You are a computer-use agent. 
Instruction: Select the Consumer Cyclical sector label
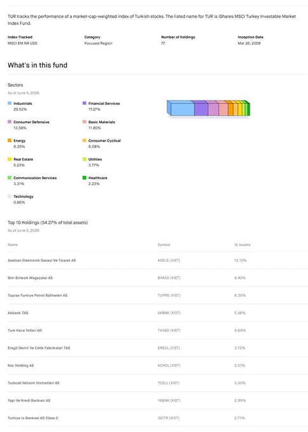104,141
